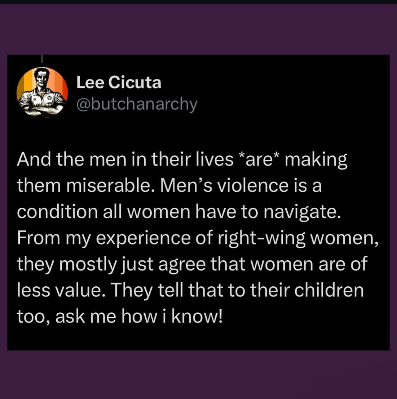
Task: Click the word "condition" in the tweet
Action: (x=57, y=212)
